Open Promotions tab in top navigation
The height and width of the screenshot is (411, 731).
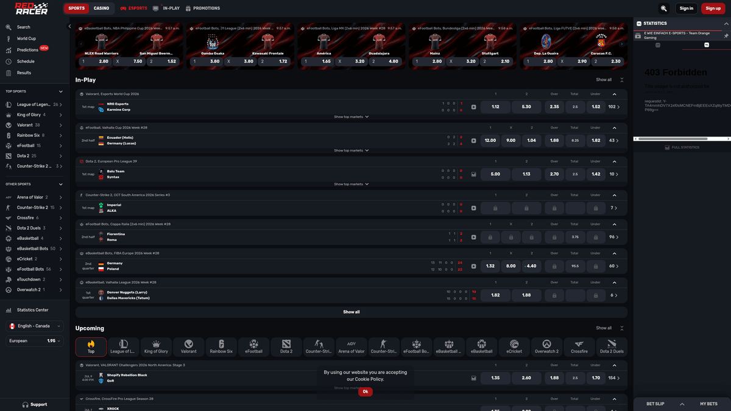pos(202,9)
